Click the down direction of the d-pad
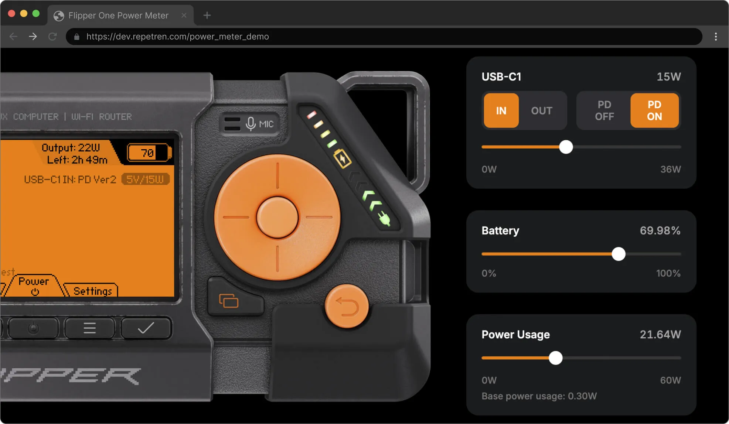 [x=277, y=259]
